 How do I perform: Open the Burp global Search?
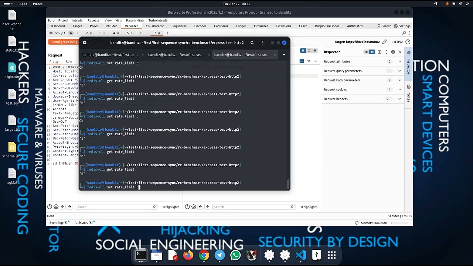pos(384,26)
